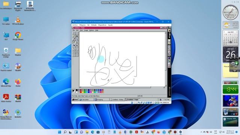Image resolution: width=240 pixels, height=135 pixels.
Task: Open the VirtualBox Archivo menu
Action: [x=75, y=25]
